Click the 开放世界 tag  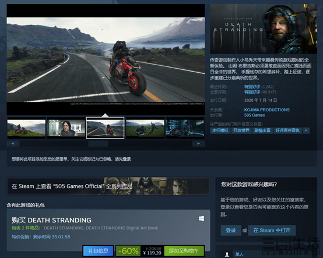point(241,130)
